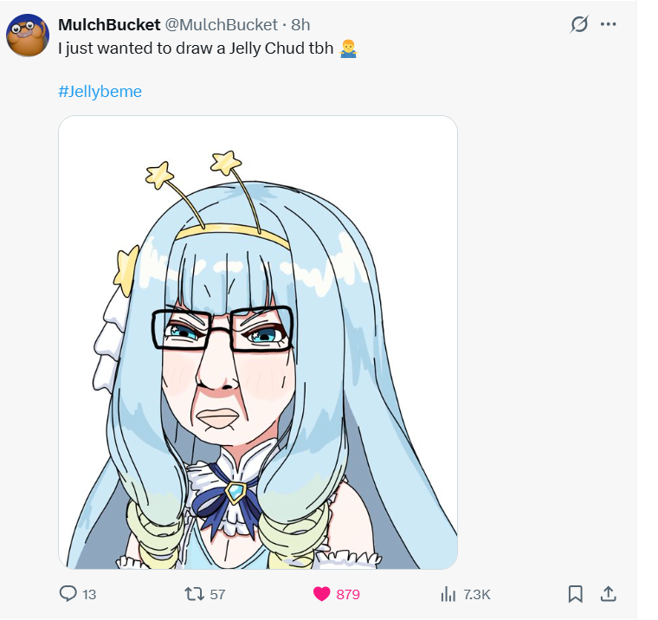Click the MulchBucket display name
Image resolution: width=658 pixels, height=620 pixels.
pos(109,25)
